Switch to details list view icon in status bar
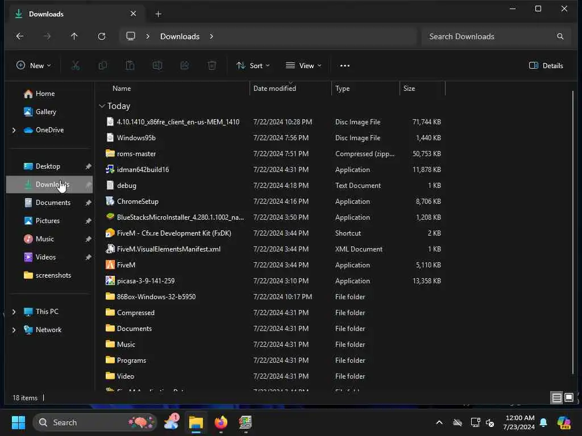The image size is (582, 436). (x=557, y=398)
